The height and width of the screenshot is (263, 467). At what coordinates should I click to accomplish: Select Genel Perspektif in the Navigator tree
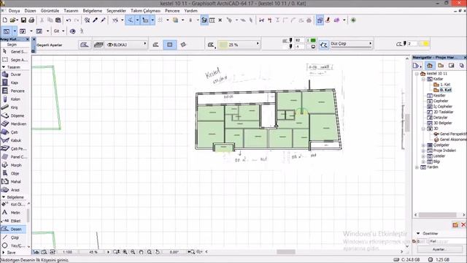pos(452,134)
